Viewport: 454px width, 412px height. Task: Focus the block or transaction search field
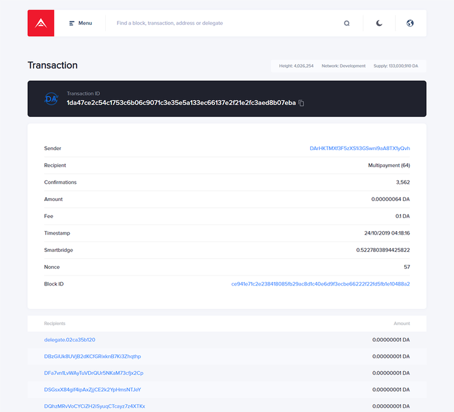[x=225, y=23]
